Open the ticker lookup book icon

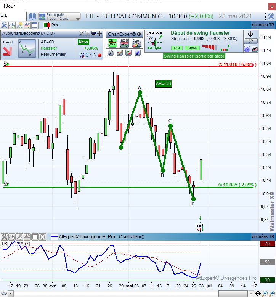pos(32,16)
